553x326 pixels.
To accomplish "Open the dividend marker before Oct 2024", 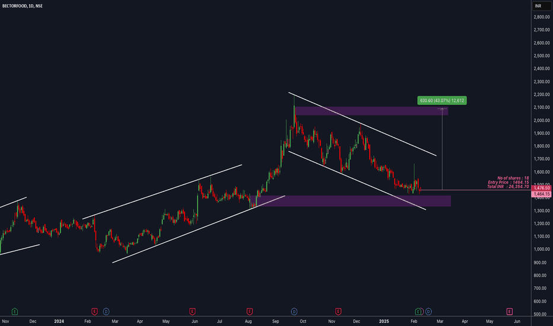I will coord(294,312).
